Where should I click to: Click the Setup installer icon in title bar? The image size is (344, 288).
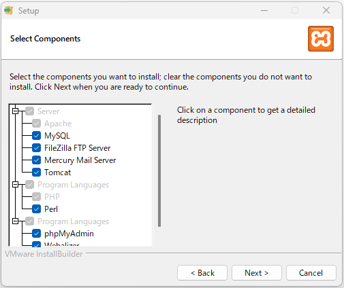[x=9, y=10]
